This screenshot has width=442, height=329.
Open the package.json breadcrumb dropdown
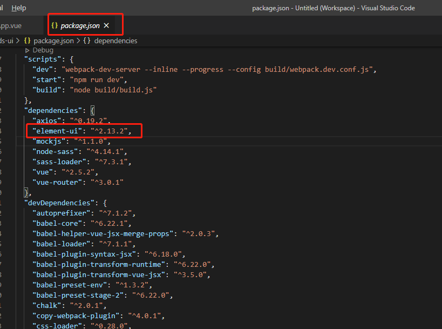pyautogui.click(x=53, y=41)
